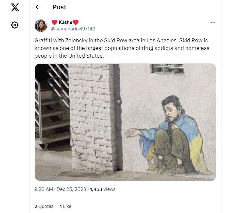
Task: Click the glass block window in photo
Action: (168, 68)
